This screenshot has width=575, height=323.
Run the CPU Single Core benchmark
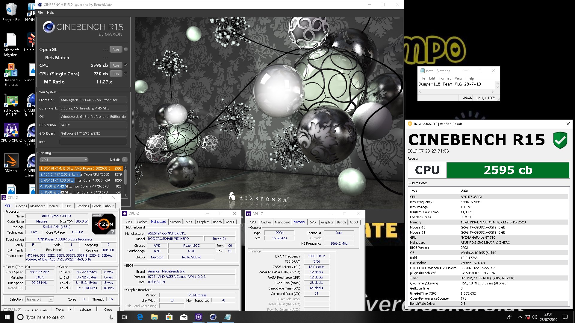point(116,74)
